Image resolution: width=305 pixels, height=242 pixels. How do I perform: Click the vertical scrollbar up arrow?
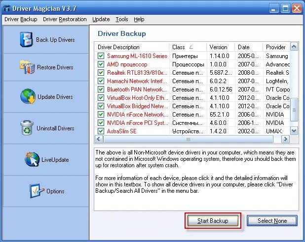pos(294,47)
